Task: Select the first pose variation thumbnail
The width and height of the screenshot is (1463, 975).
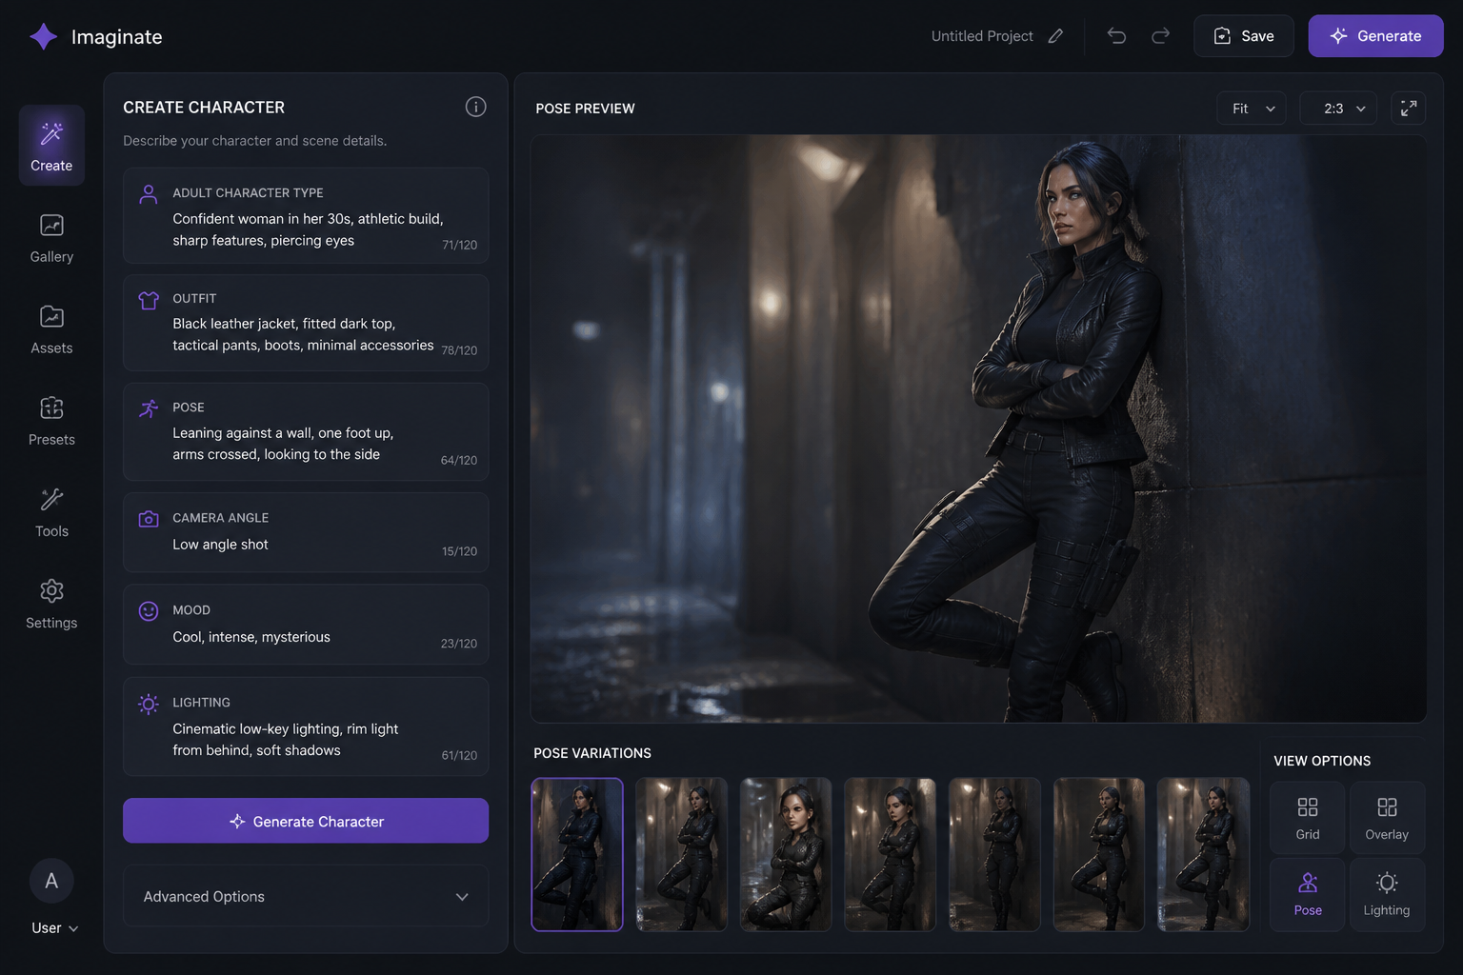Action: (x=577, y=854)
